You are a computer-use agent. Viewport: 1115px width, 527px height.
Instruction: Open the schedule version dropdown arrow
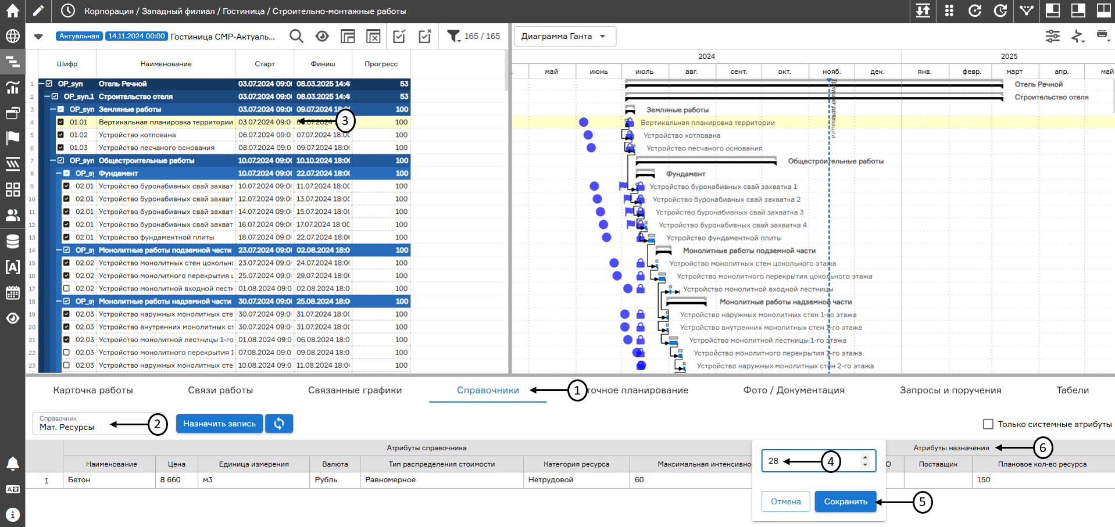pyautogui.click(x=38, y=36)
